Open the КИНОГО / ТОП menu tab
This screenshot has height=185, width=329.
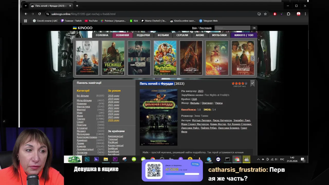244,35
